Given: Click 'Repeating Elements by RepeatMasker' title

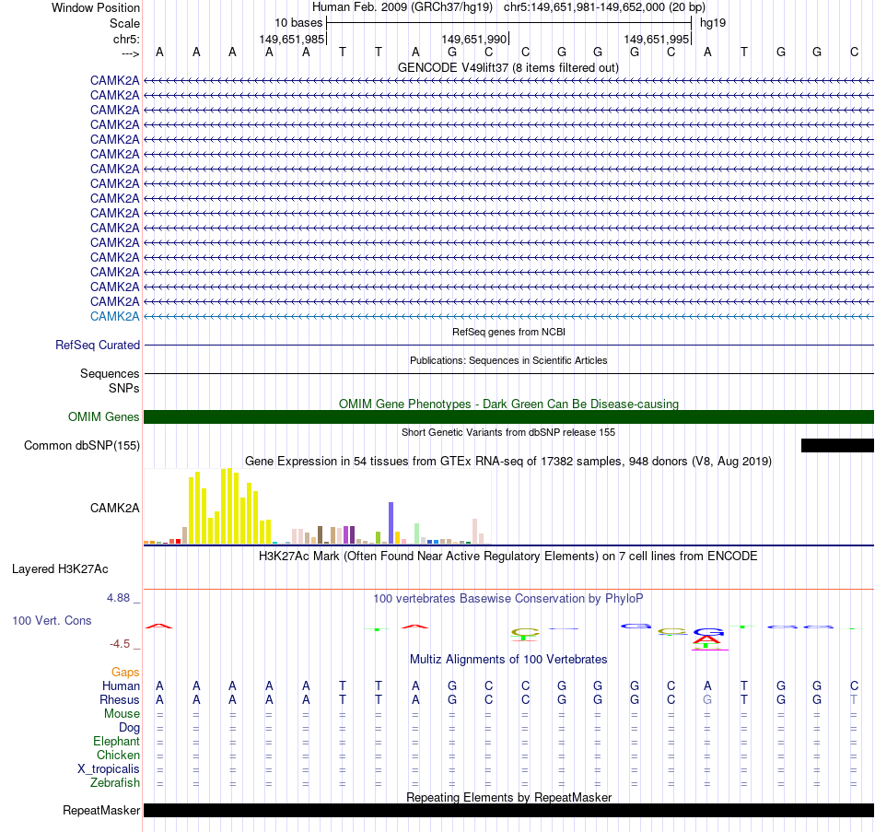Looking at the screenshot, I should pyautogui.click(x=508, y=797).
